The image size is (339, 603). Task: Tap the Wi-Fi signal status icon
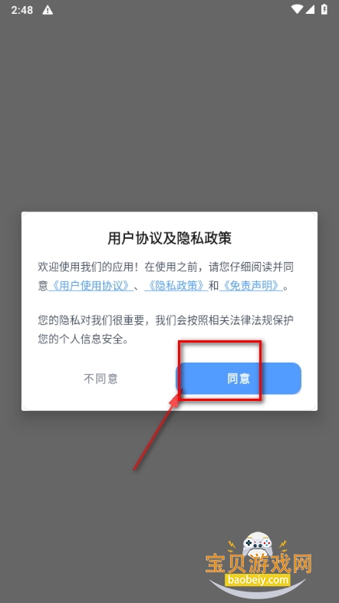point(297,9)
